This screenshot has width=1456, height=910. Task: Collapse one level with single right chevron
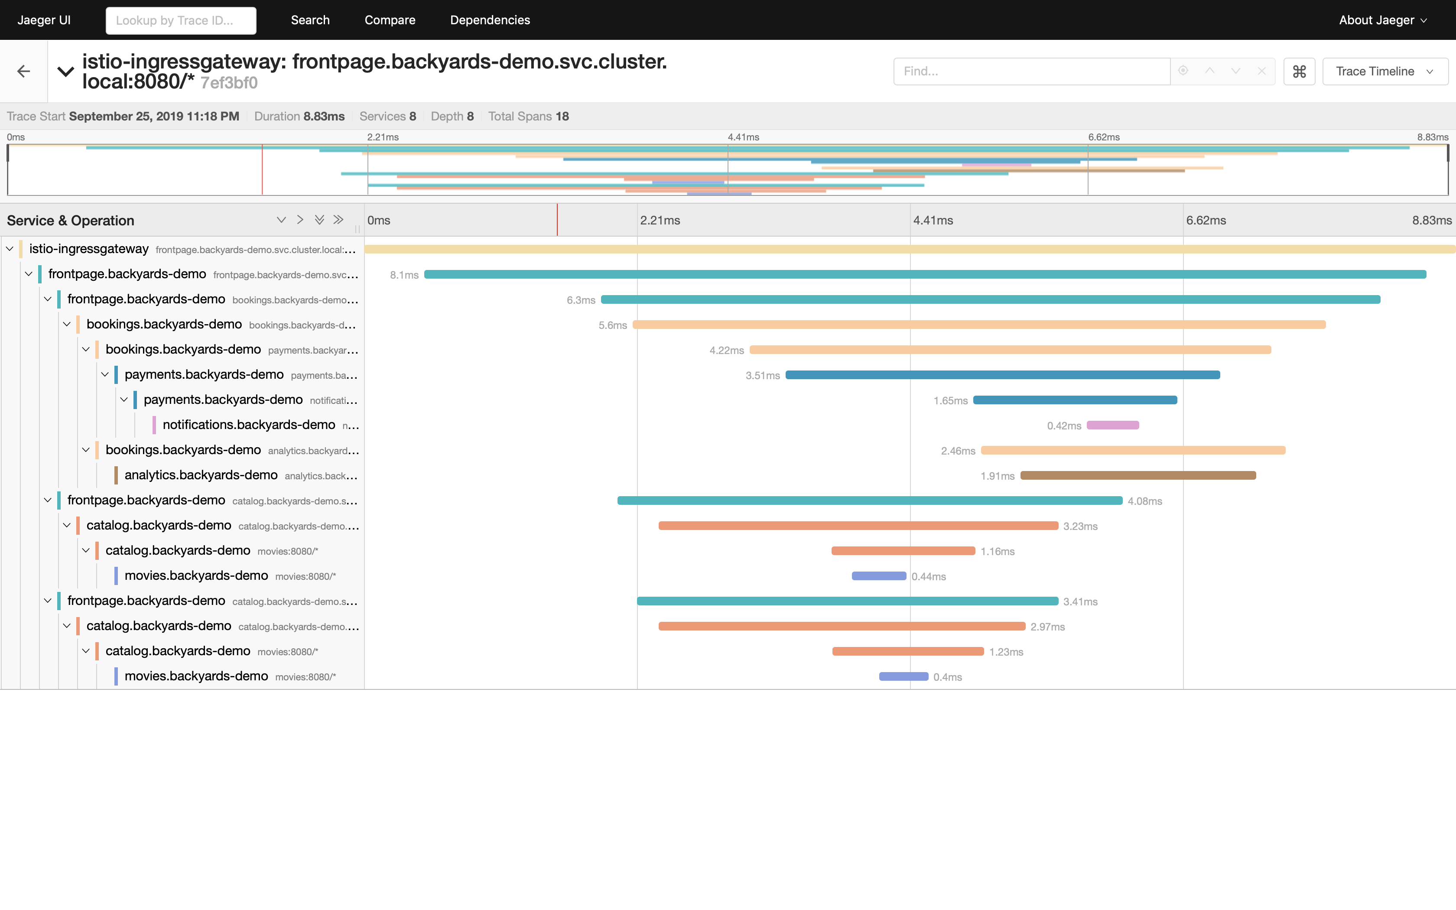point(299,220)
